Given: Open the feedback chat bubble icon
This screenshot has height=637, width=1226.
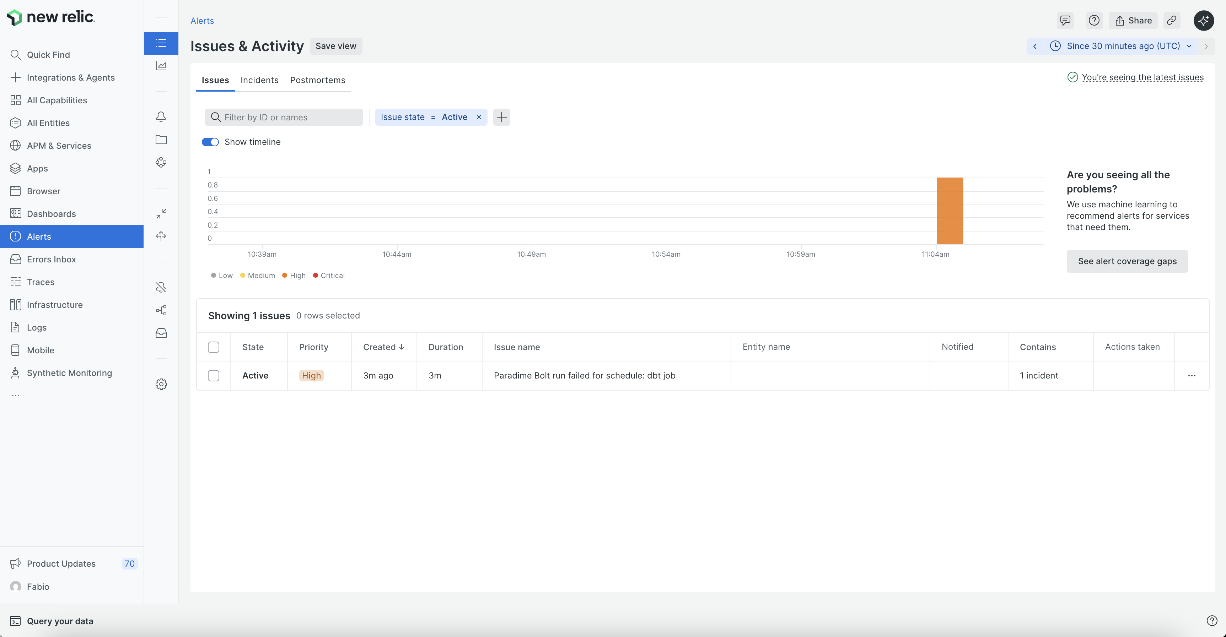Looking at the screenshot, I should click(1065, 21).
